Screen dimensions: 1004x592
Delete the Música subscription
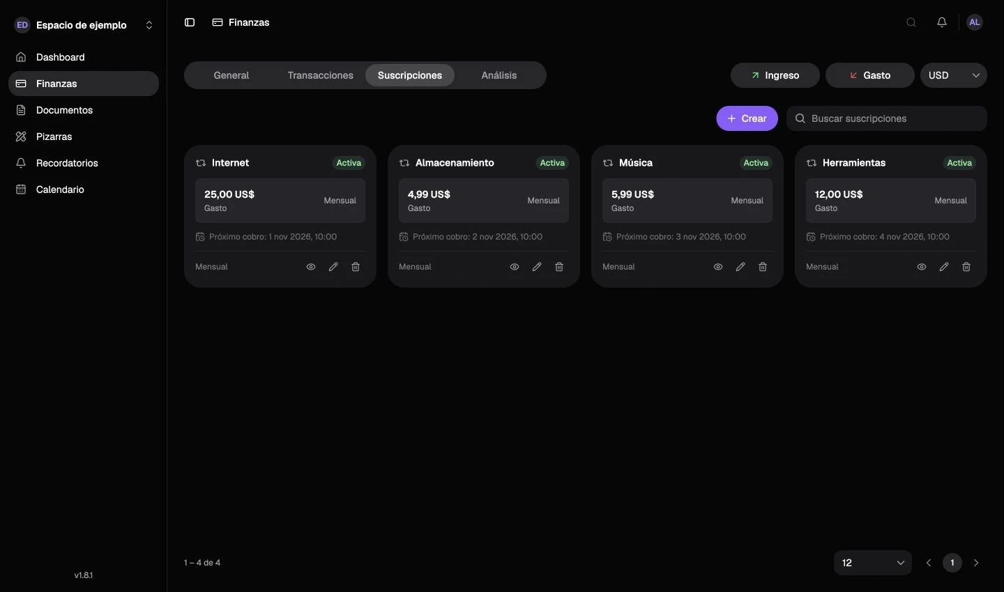pyautogui.click(x=763, y=267)
